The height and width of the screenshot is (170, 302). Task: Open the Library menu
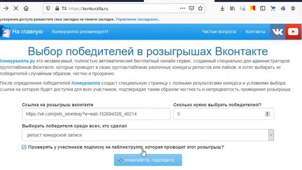233,8
